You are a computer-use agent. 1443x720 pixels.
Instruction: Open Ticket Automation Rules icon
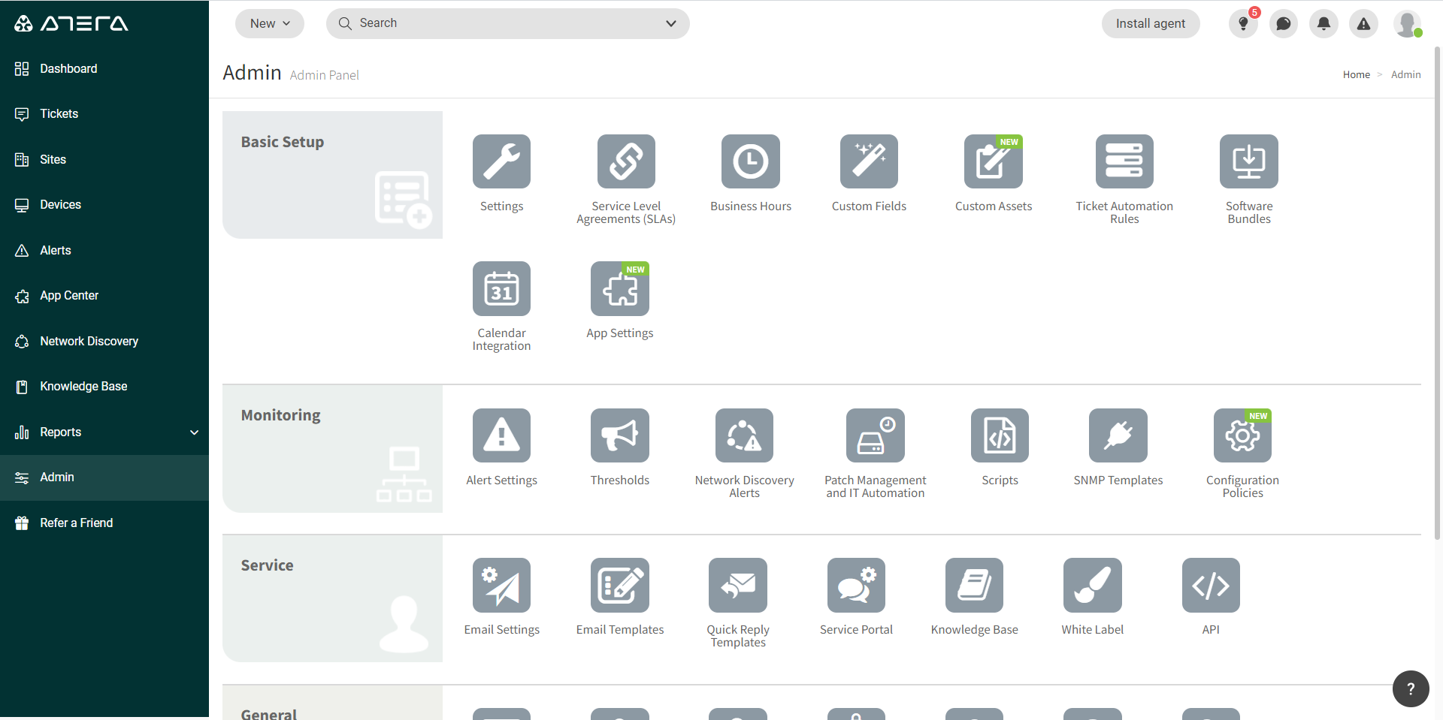coord(1124,161)
